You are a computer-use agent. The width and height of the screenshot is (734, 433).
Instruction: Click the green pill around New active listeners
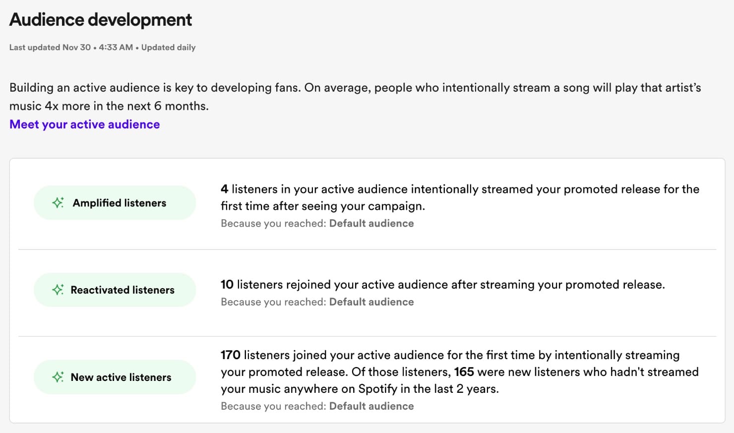pyautogui.click(x=115, y=377)
